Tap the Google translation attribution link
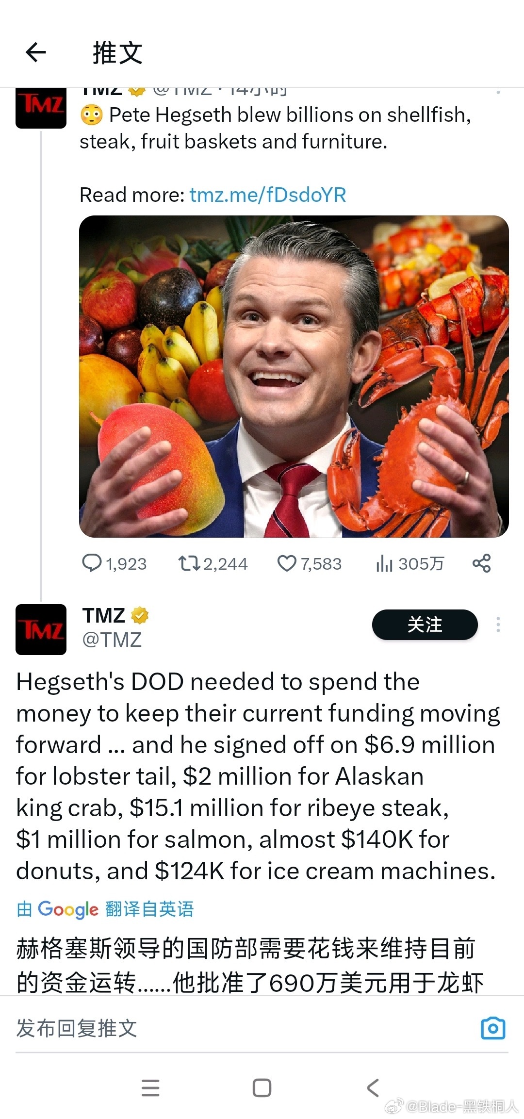The height and width of the screenshot is (1119, 524). pyautogui.click(x=105, y=909)
